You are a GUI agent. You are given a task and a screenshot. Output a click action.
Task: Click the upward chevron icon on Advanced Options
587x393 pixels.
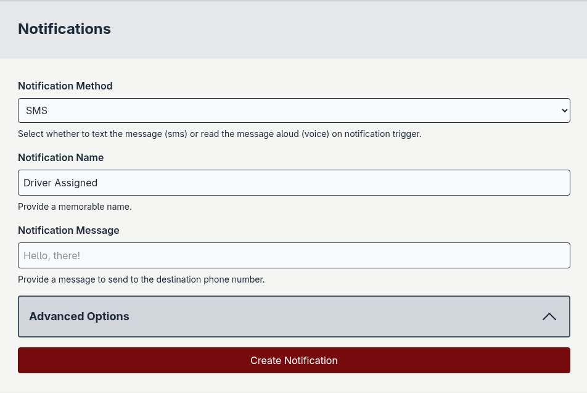pyautogui.click(x=549, y=316)
